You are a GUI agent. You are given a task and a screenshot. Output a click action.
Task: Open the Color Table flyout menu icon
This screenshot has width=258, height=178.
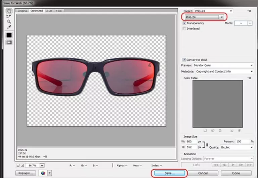pyautogui.click(x=250, y=78)
